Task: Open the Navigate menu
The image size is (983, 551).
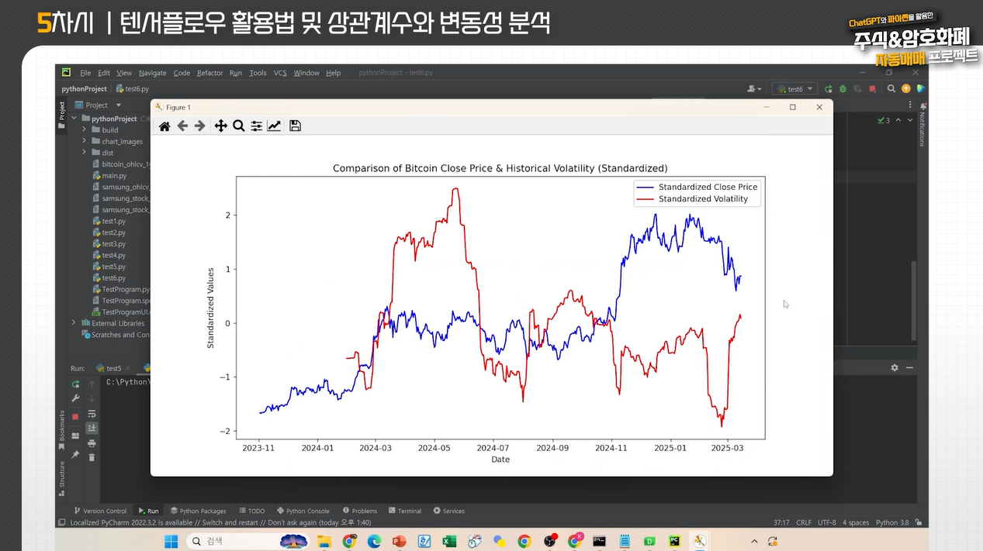Action: [153, 73]
